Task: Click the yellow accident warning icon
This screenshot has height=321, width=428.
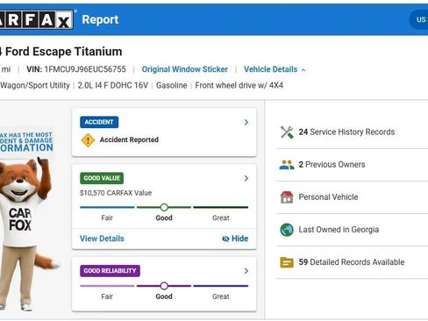Action: [88, 140]
